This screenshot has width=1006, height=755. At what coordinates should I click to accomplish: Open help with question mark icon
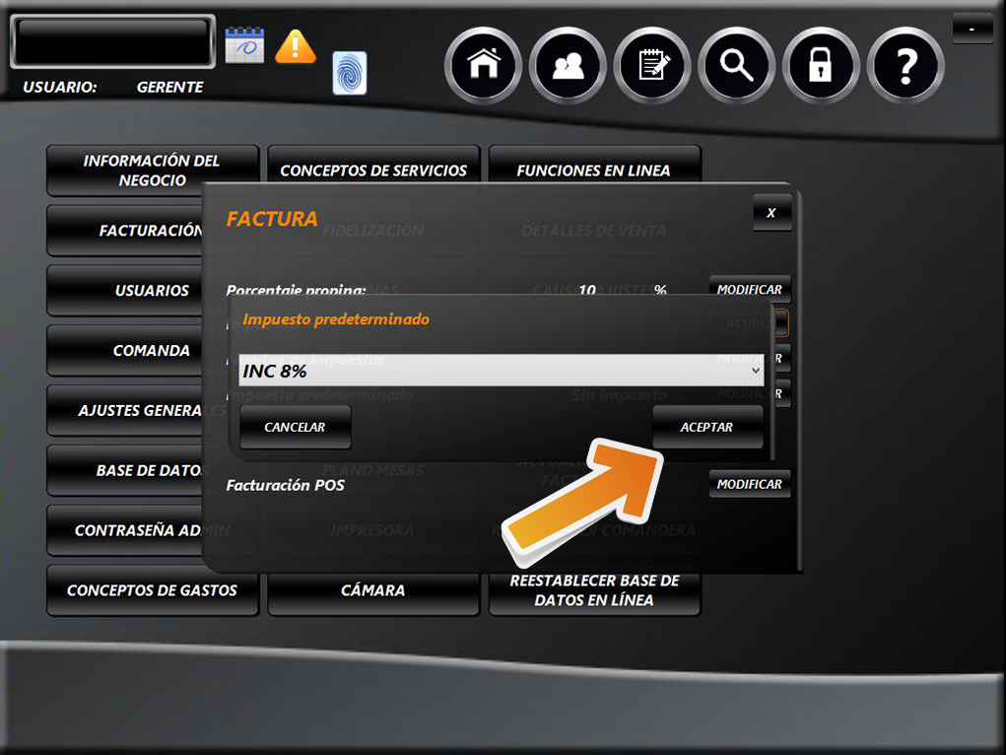pos(905,66)
